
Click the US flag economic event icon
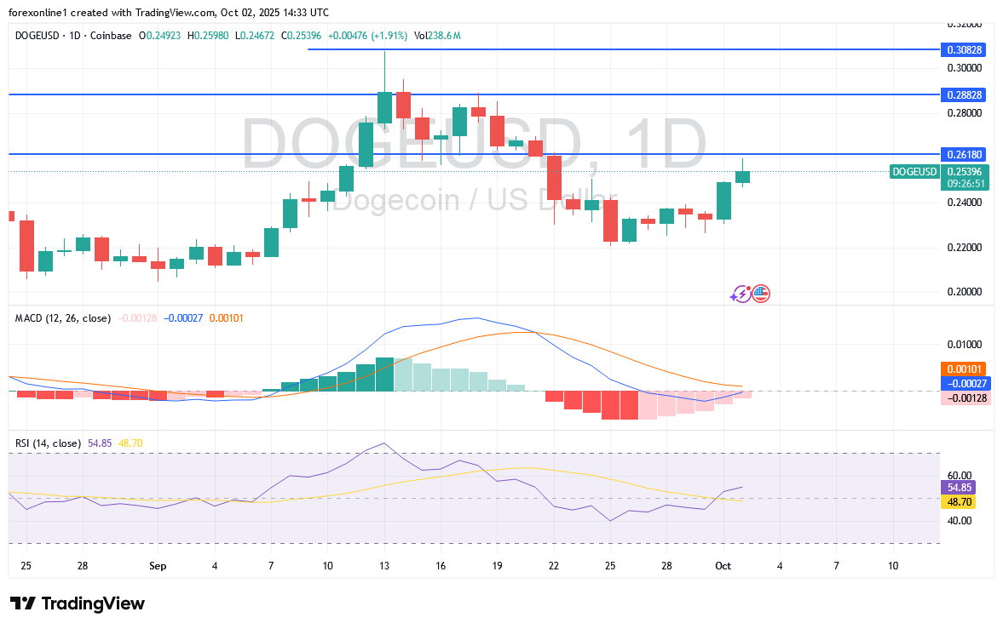760,294
